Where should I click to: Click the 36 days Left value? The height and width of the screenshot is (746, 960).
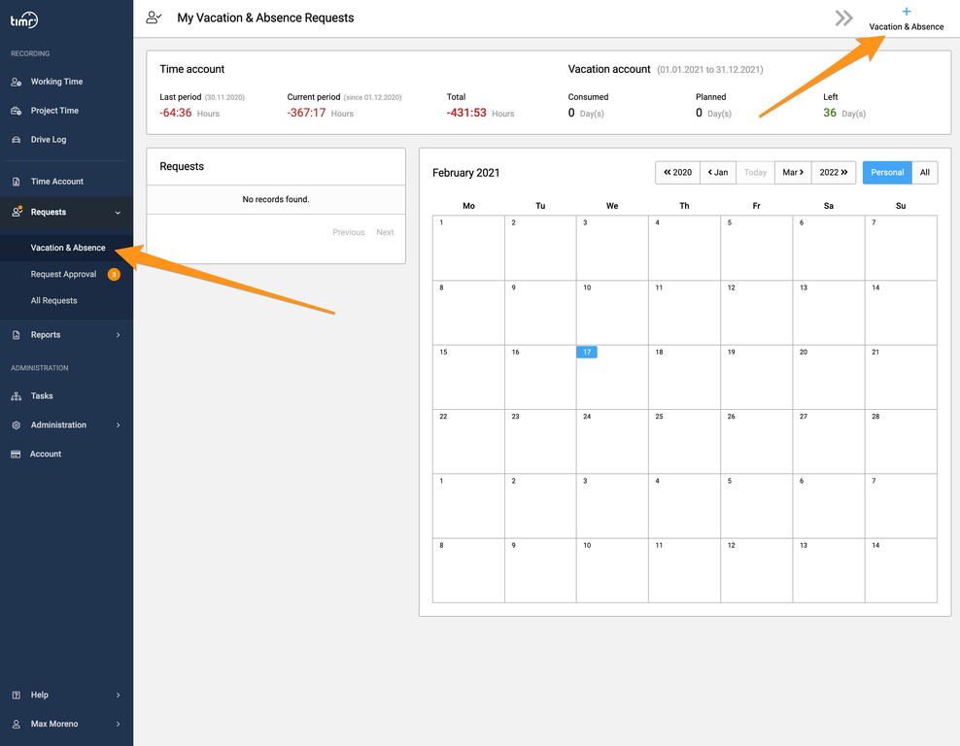(830, 113)
